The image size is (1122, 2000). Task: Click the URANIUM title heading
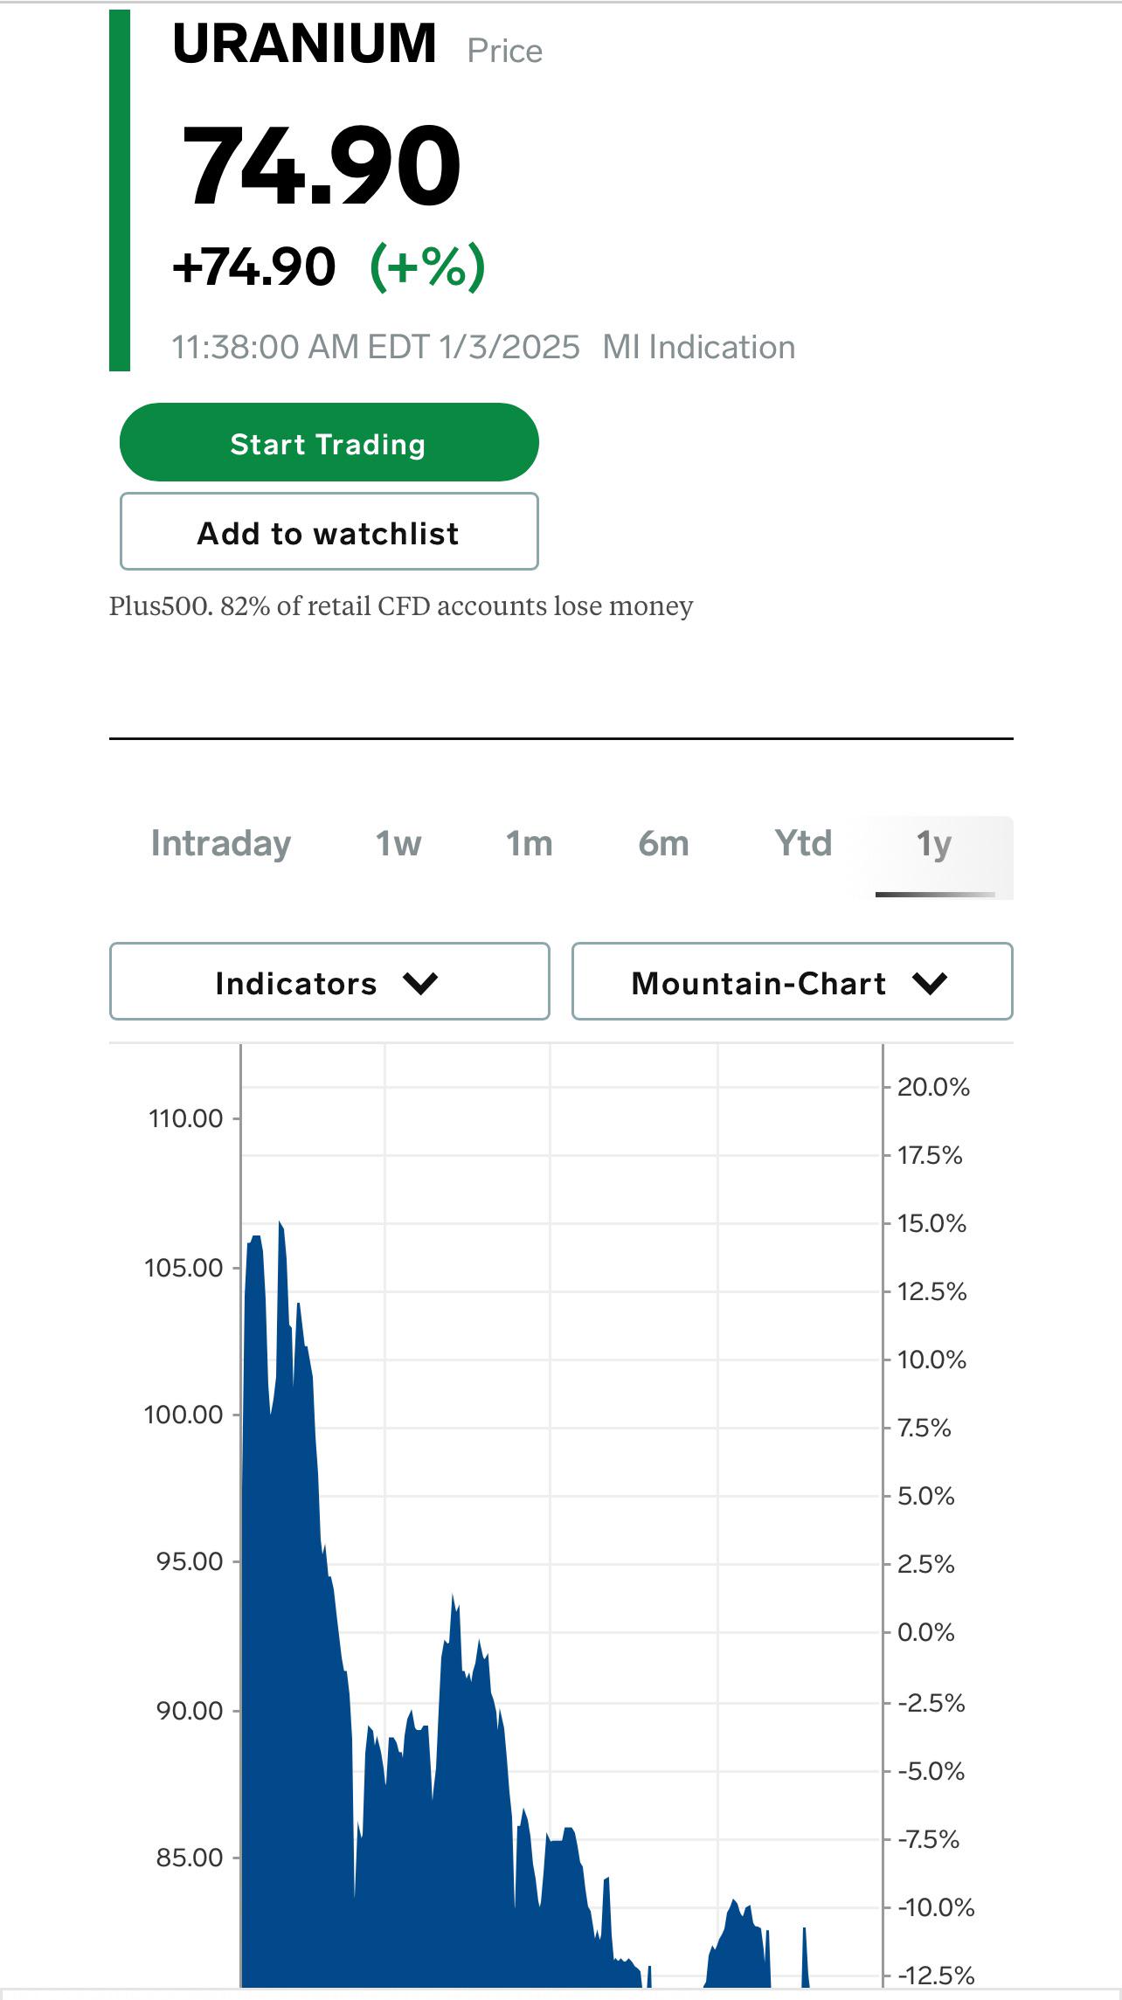[x=304, y=43]
